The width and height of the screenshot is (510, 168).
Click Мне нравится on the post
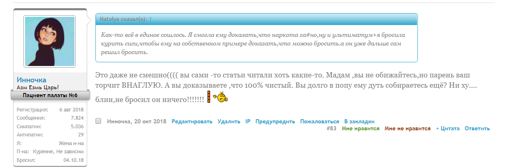pos(361,129)
